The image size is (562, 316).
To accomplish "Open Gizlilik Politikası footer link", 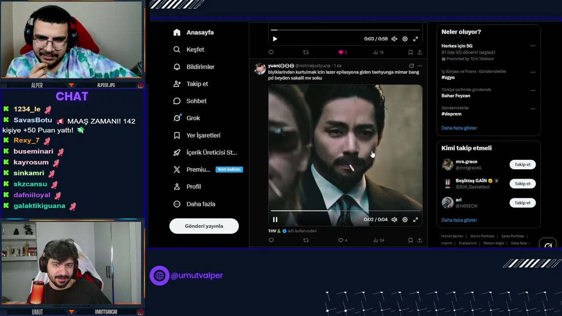I will click(482, 236).
